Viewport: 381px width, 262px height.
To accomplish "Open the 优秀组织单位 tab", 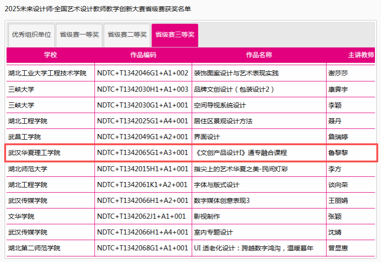I will (x=32, y=34).
